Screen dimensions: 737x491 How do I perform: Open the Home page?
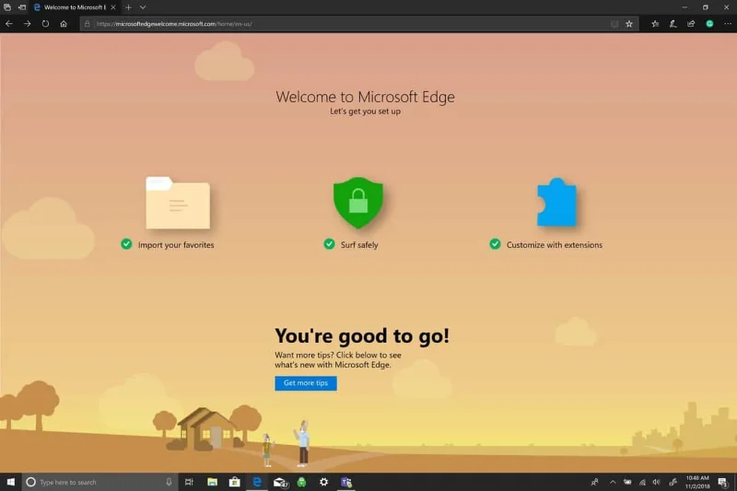[64, 24]
